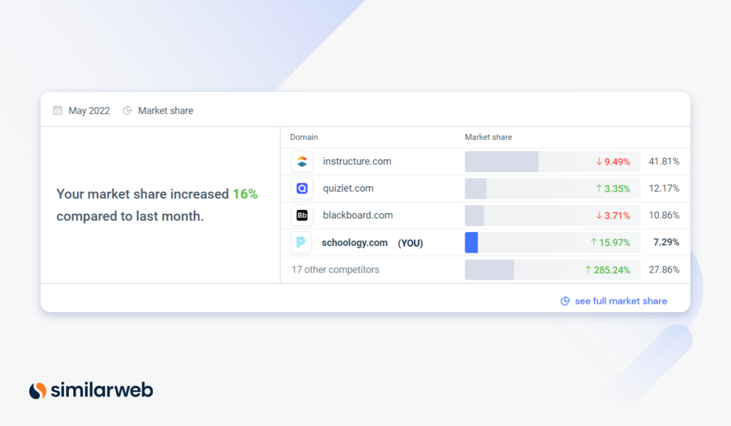731x426 pixels.
Task: Click the 15.97% change value
Action: tap(615, 242)
